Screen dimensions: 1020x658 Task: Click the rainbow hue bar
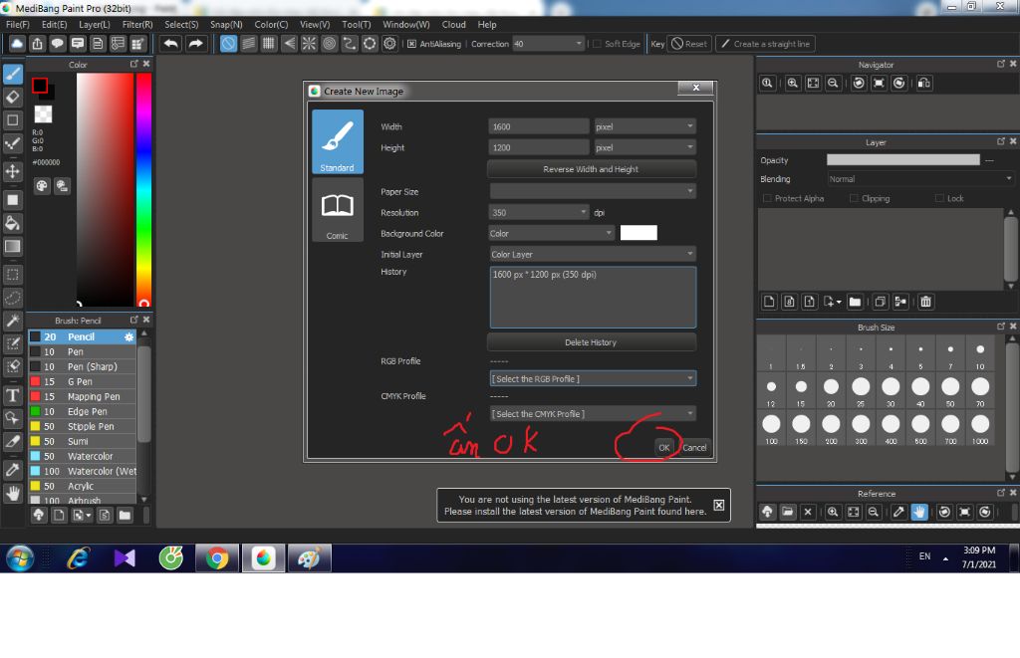(x=143, y=188)
